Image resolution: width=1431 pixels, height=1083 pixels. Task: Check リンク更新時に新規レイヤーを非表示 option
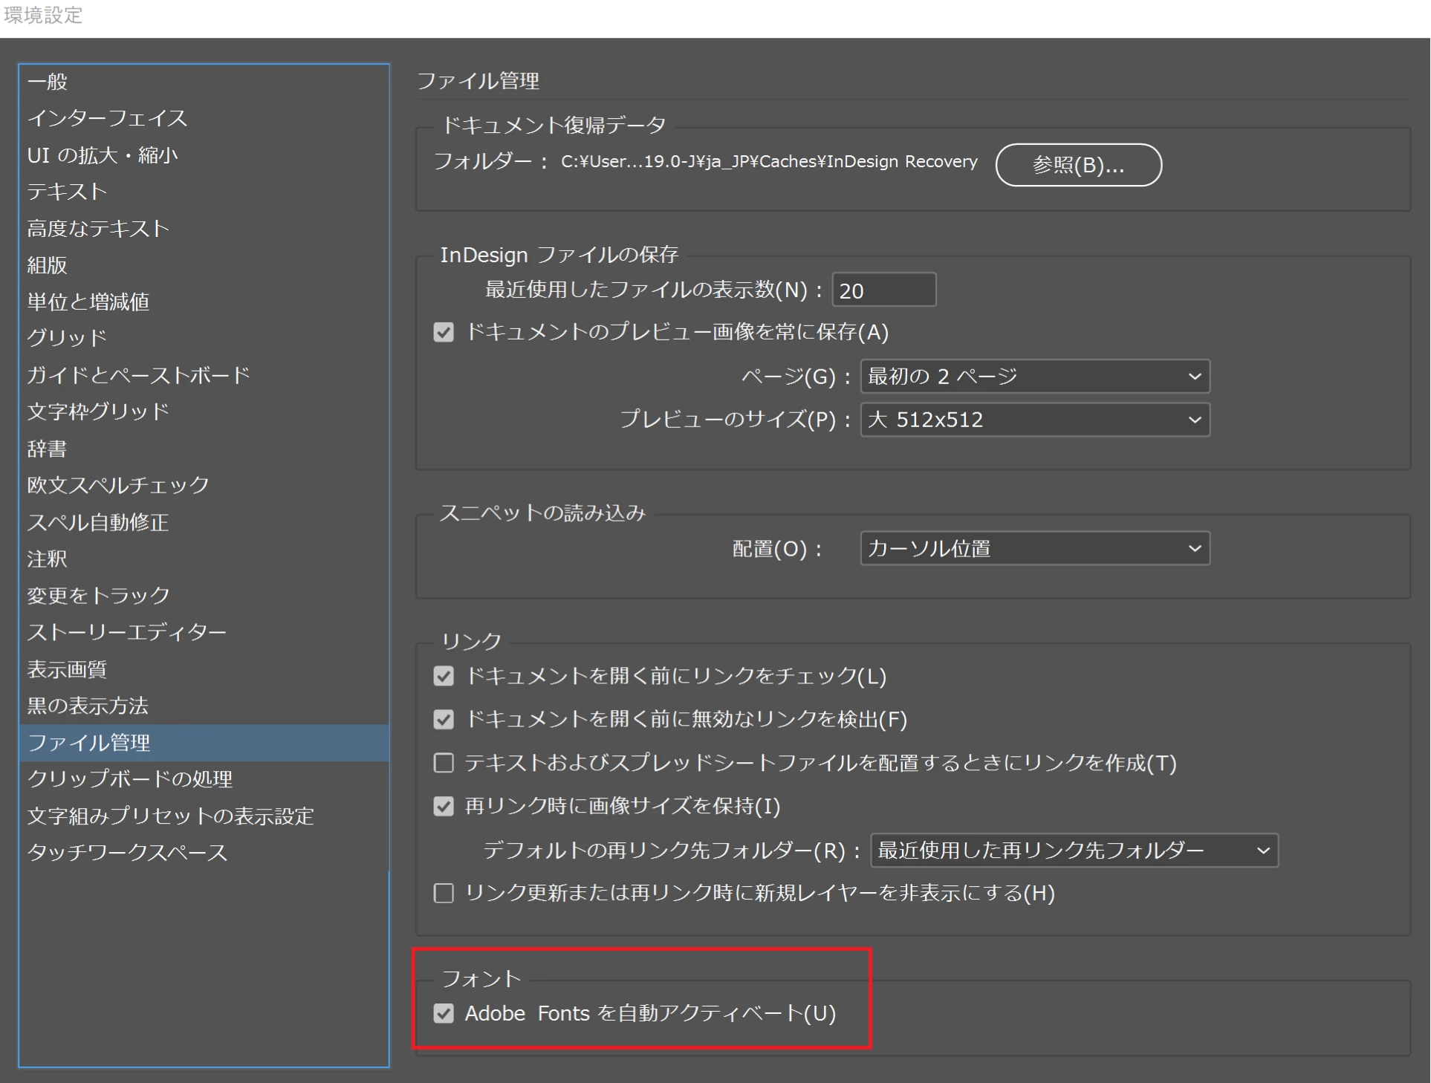click(444, 893)
